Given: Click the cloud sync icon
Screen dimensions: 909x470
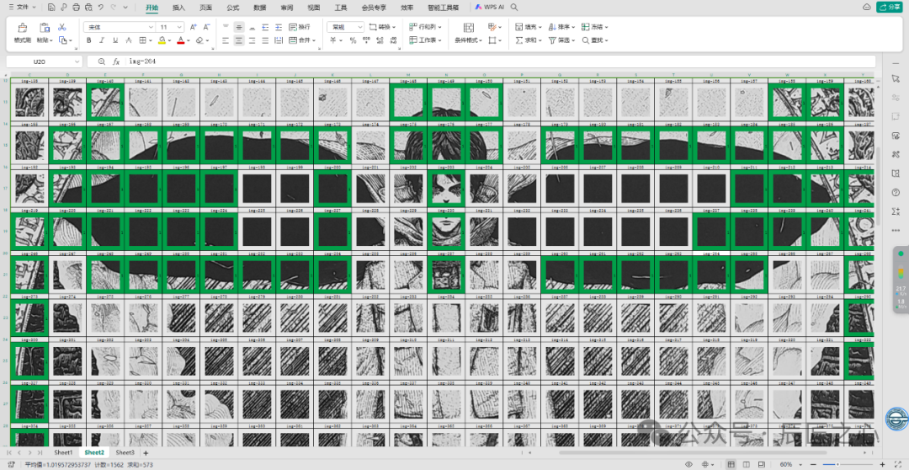Looking at the screenshot, I should coord(867,7).
